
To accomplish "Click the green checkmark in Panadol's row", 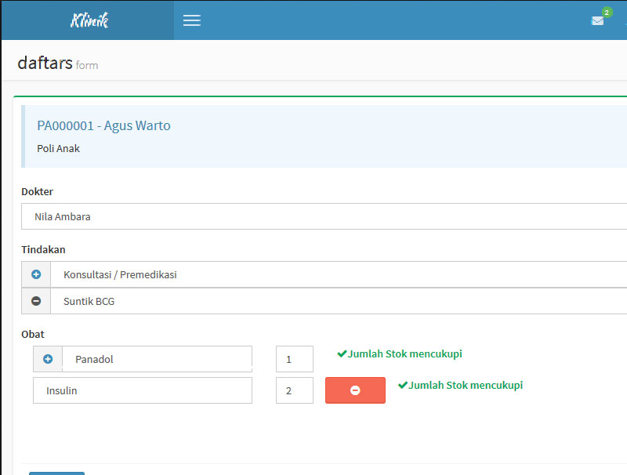I will point(342,354).
